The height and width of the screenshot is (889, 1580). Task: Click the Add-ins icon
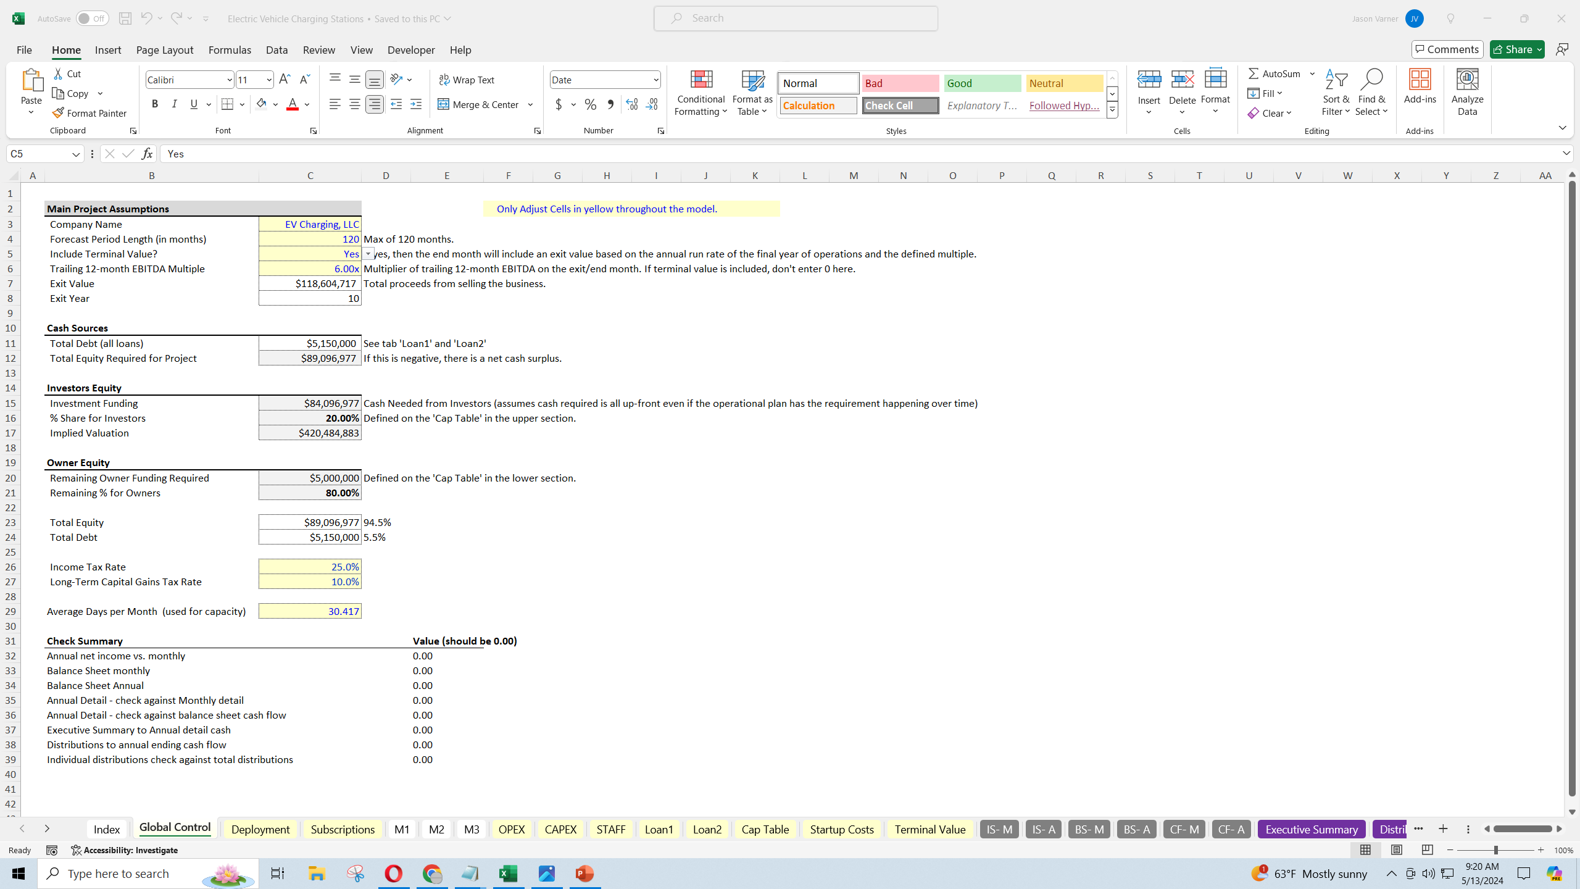(x=1420, y=80)
